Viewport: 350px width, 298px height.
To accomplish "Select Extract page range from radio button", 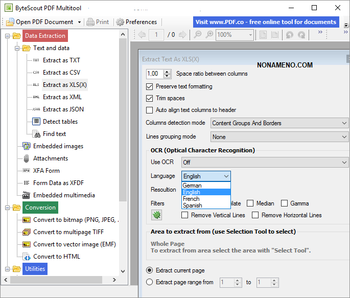I will pos(150,282).
